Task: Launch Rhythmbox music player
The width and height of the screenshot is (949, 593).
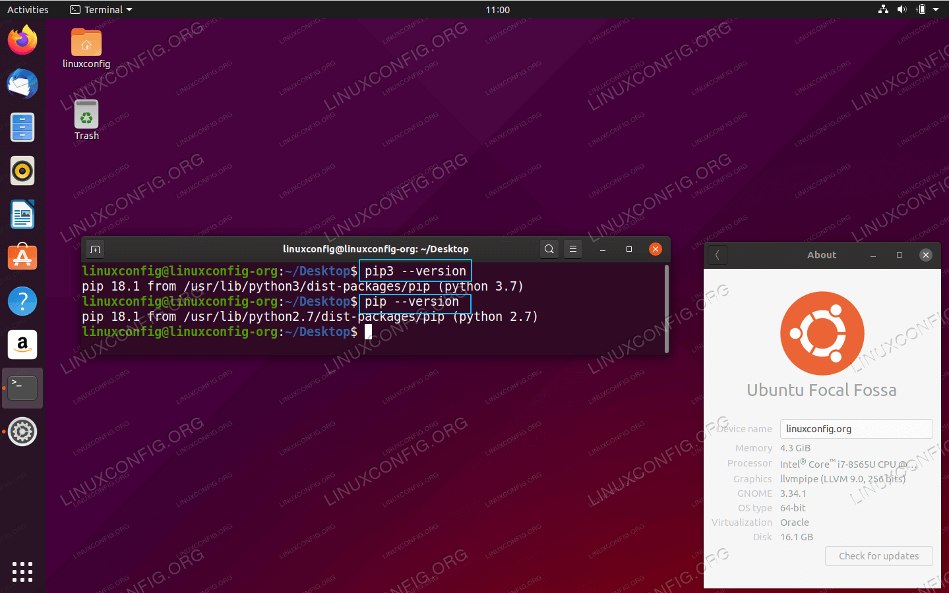Action: pyautogui.click(x=22, y=171)
